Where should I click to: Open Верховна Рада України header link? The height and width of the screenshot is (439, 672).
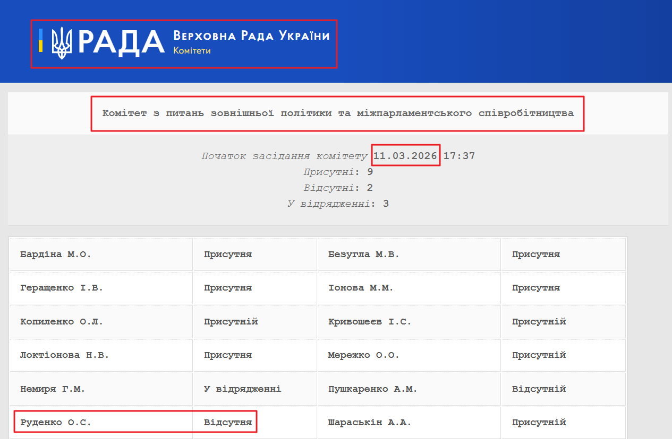(251, 36)
